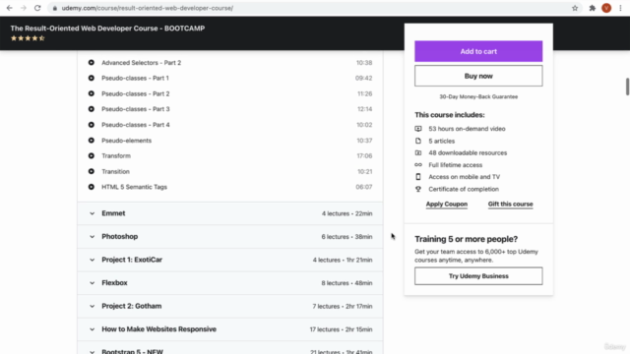Click the certificate trophy icon
The width and height of the screenshot is (630, 354).
tap(418, 189)
